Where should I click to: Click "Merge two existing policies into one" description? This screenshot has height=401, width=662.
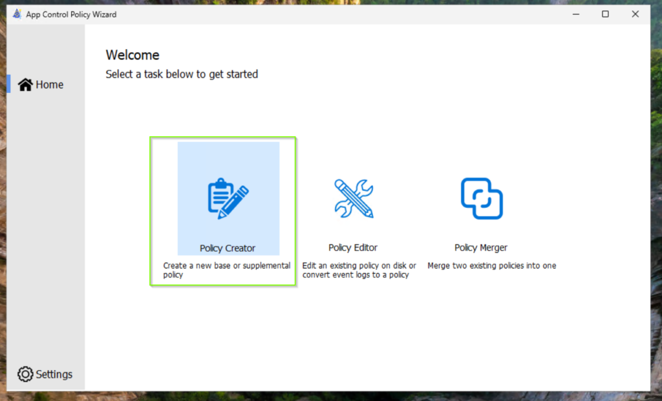point(491,265)
